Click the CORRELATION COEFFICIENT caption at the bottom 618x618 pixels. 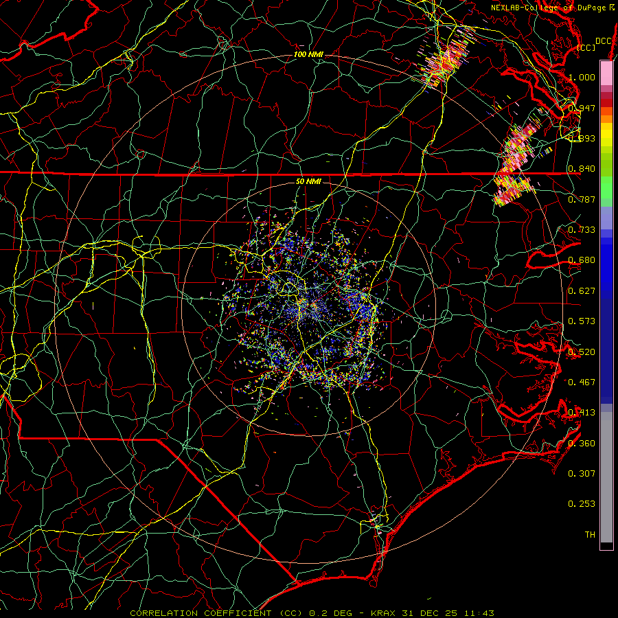tap(312, 613)
